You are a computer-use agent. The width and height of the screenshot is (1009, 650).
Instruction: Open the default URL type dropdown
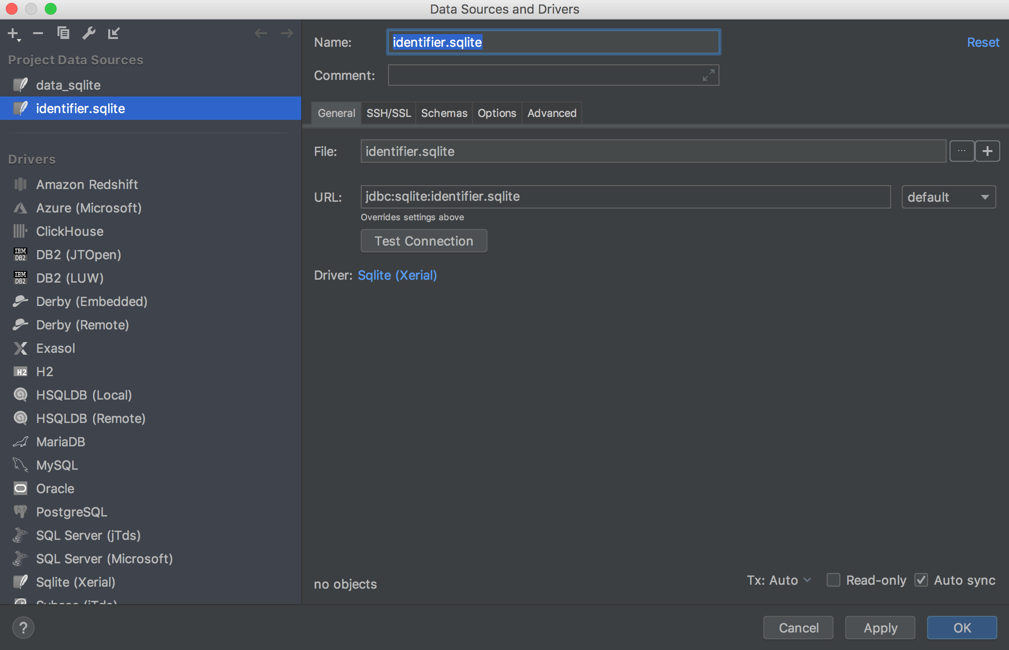tap(948, 197)
